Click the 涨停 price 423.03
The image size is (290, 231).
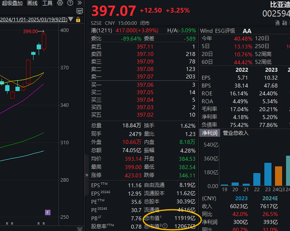click(x=133, y=175)
